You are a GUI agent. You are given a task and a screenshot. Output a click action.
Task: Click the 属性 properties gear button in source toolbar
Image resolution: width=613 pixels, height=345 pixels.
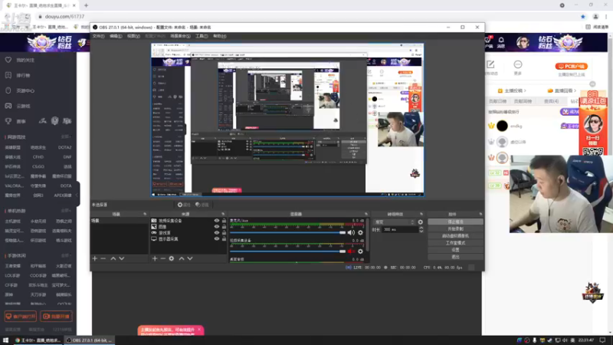(x=183, y=205)
